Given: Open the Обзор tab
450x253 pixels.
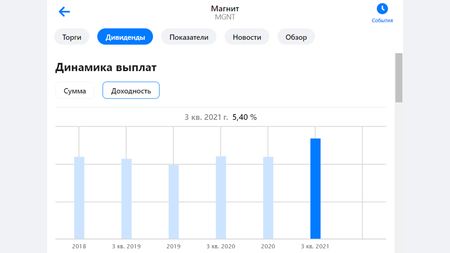Looking at the screenshot, I should pos(296,36).
